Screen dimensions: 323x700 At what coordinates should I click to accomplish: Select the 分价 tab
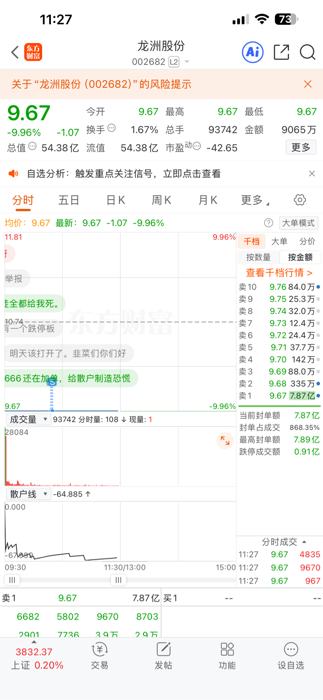[307, 241]
